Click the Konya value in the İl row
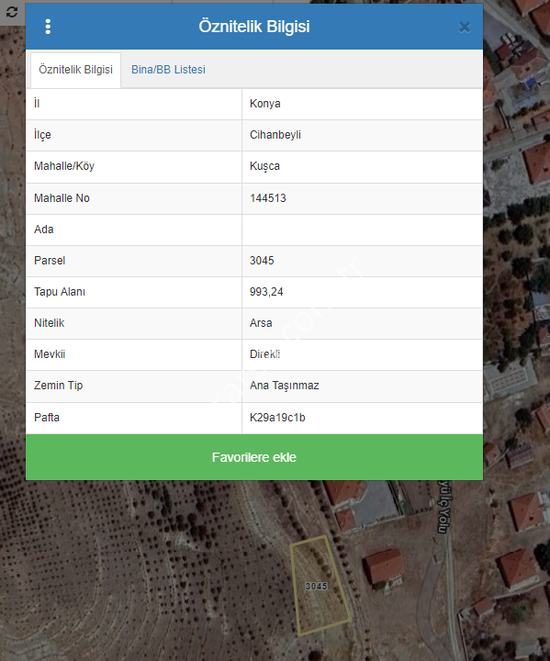This screenshot has height=661, width=550. click(264, 104)
